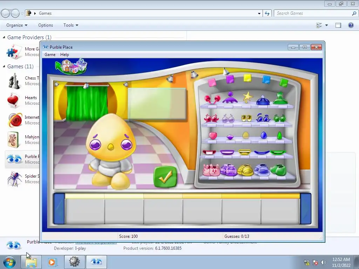This screenshot has width=359, height=269.
Task: Open the Help menu in Purble Place
Action: pyautogui.click(x=65, y=54)
